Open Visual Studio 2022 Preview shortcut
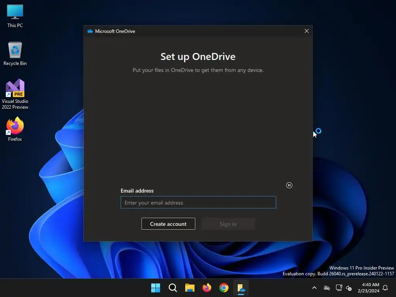 [x=15, y=94]
